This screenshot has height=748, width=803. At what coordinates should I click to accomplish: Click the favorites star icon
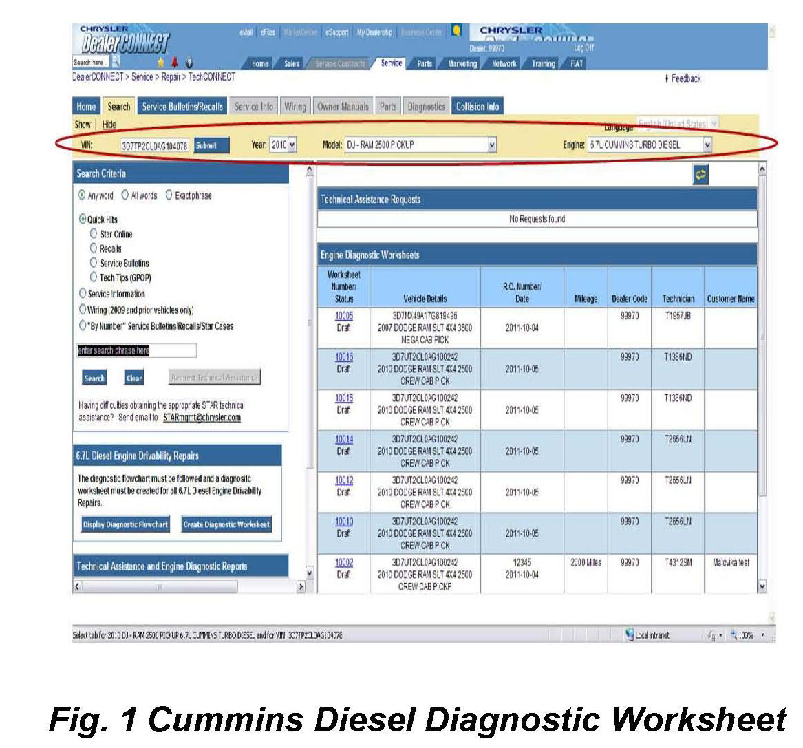pyautogui.click(x=161, y=63)
